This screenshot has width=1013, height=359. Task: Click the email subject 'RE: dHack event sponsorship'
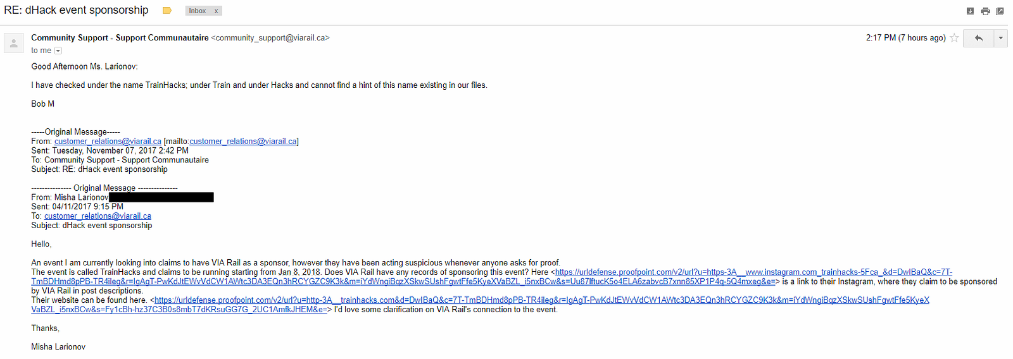76,10
